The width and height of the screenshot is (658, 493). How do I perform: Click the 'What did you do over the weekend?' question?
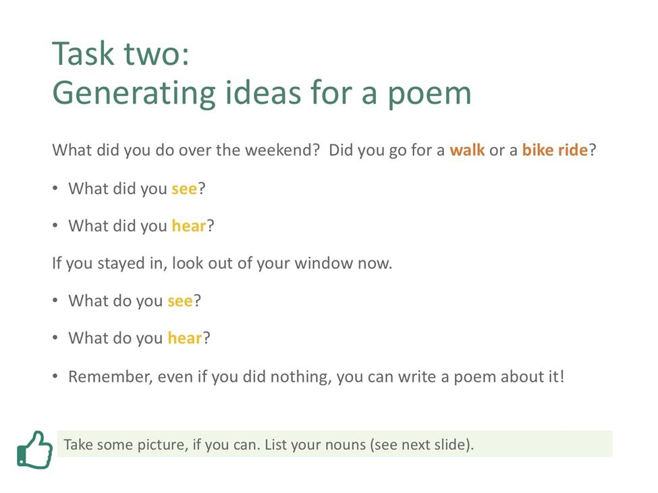coord(186,150)
